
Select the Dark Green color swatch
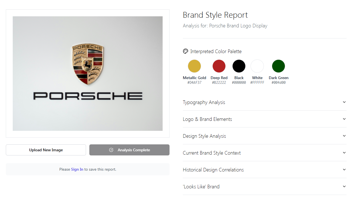278,66
